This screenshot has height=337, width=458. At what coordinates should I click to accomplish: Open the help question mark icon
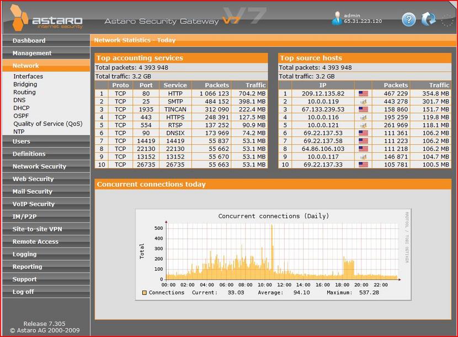[409, 19]
